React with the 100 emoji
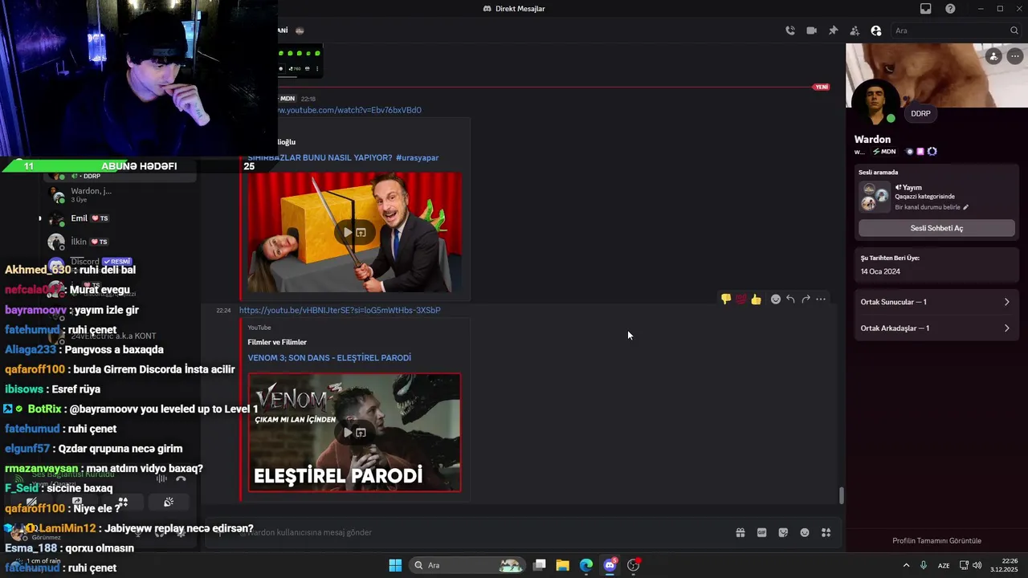This screenshot has width=1028, height=578. click(x=741, y=299)
